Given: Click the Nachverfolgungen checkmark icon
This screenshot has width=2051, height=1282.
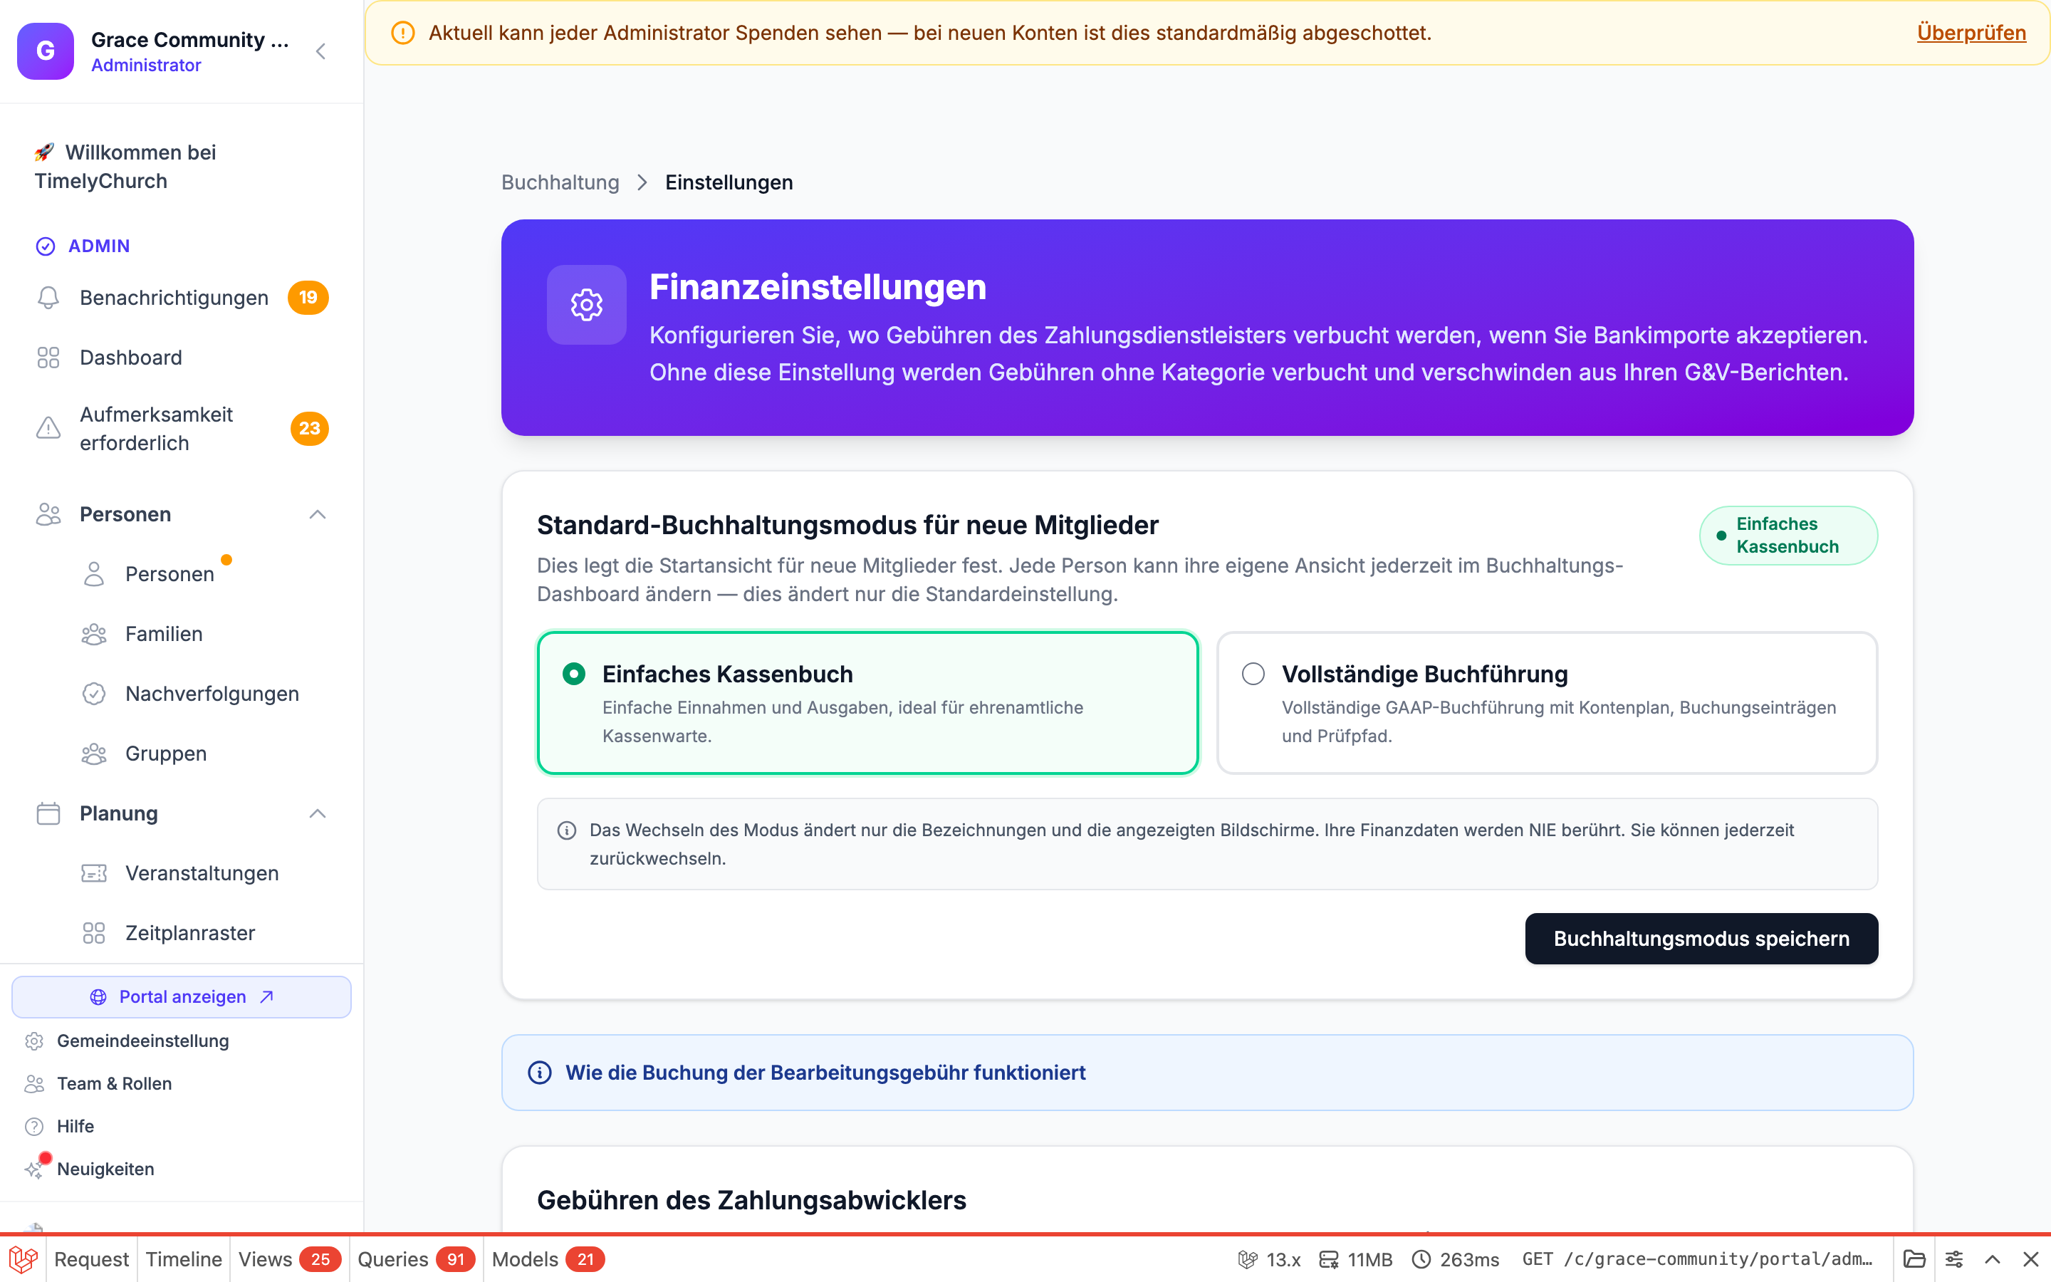Looking at the screenshot, I should 94,694.
